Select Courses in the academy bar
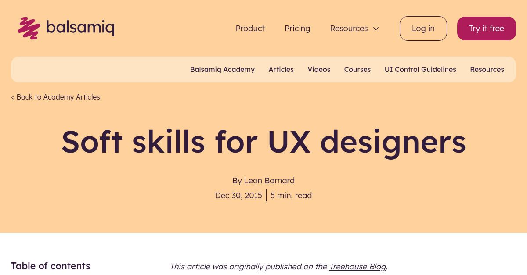Screen dimensions: 527x275 tap(357, 69)
